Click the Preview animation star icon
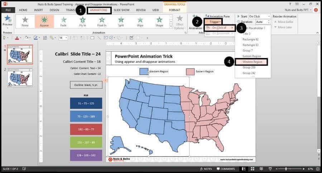This screenshot has height=173, width=322. [8, 19]
